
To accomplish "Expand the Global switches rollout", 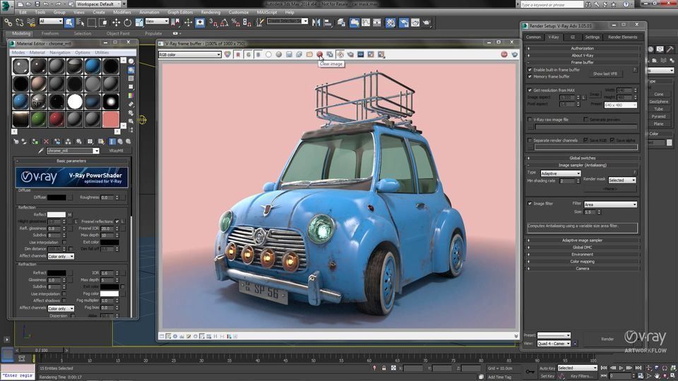I will [x=583, y=158].
